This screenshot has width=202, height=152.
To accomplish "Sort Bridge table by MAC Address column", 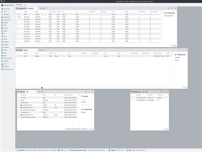I will [x=157, y=53].
